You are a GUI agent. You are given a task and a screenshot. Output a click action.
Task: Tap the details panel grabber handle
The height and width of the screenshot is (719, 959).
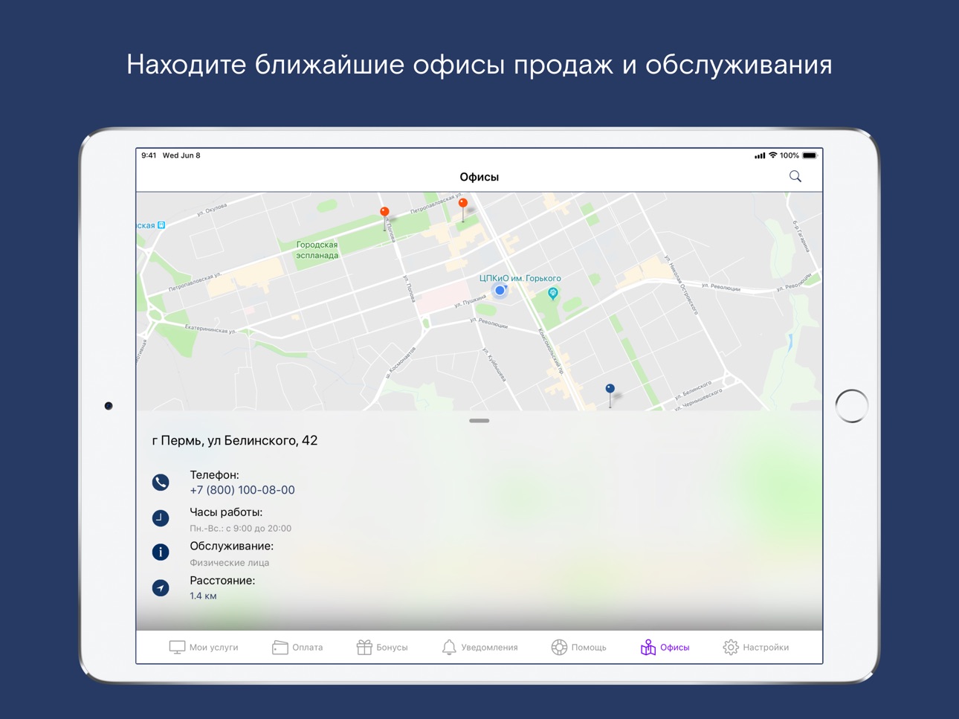pos(479,421)
